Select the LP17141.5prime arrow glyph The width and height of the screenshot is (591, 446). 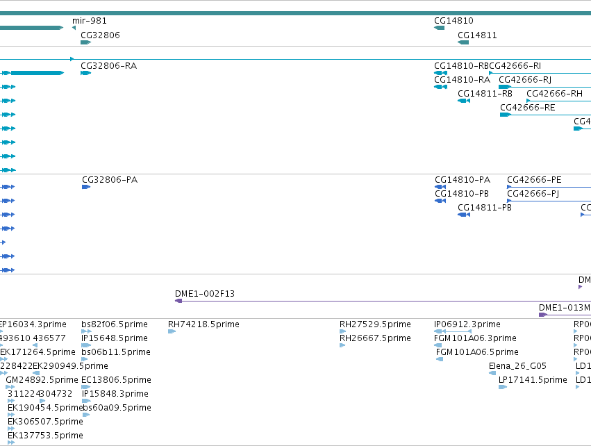coord(503,387)
